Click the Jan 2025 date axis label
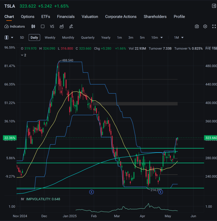This screenshot has width=217, height=221. 70,216
